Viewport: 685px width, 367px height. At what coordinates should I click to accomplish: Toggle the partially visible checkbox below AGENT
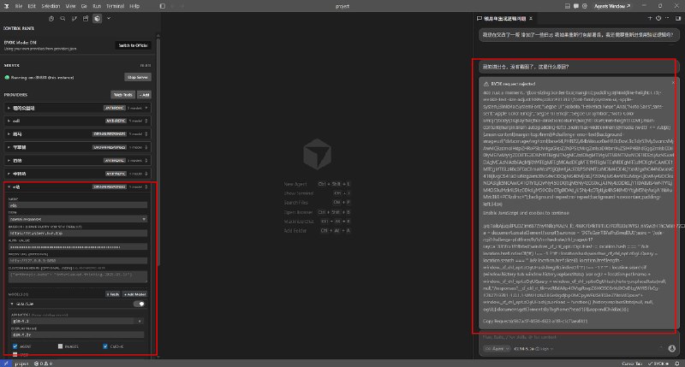pos(15,355)
